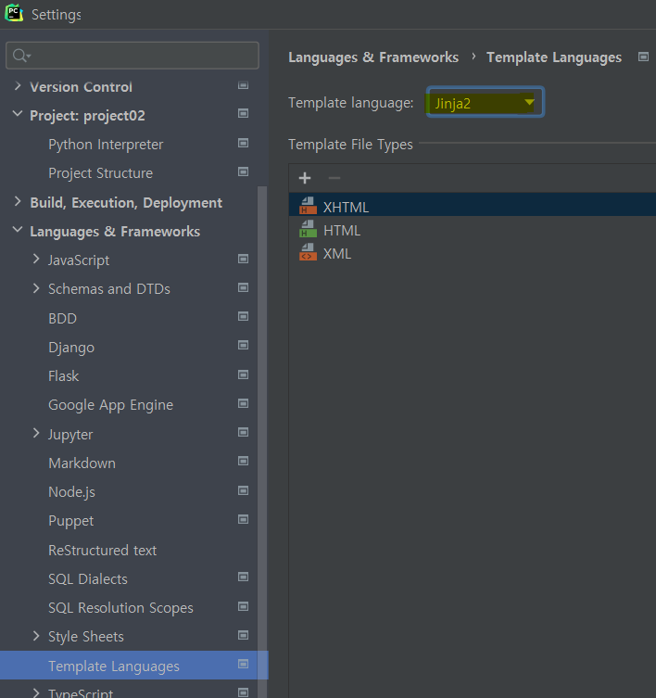
Task: Click project-level icon beside JavaScript
Action: (243, 259)
